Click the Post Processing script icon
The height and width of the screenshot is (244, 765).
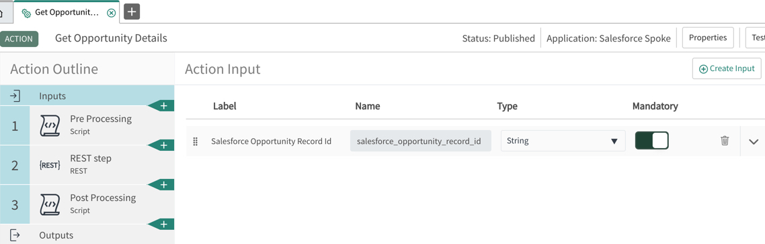[x=49, y=204]
